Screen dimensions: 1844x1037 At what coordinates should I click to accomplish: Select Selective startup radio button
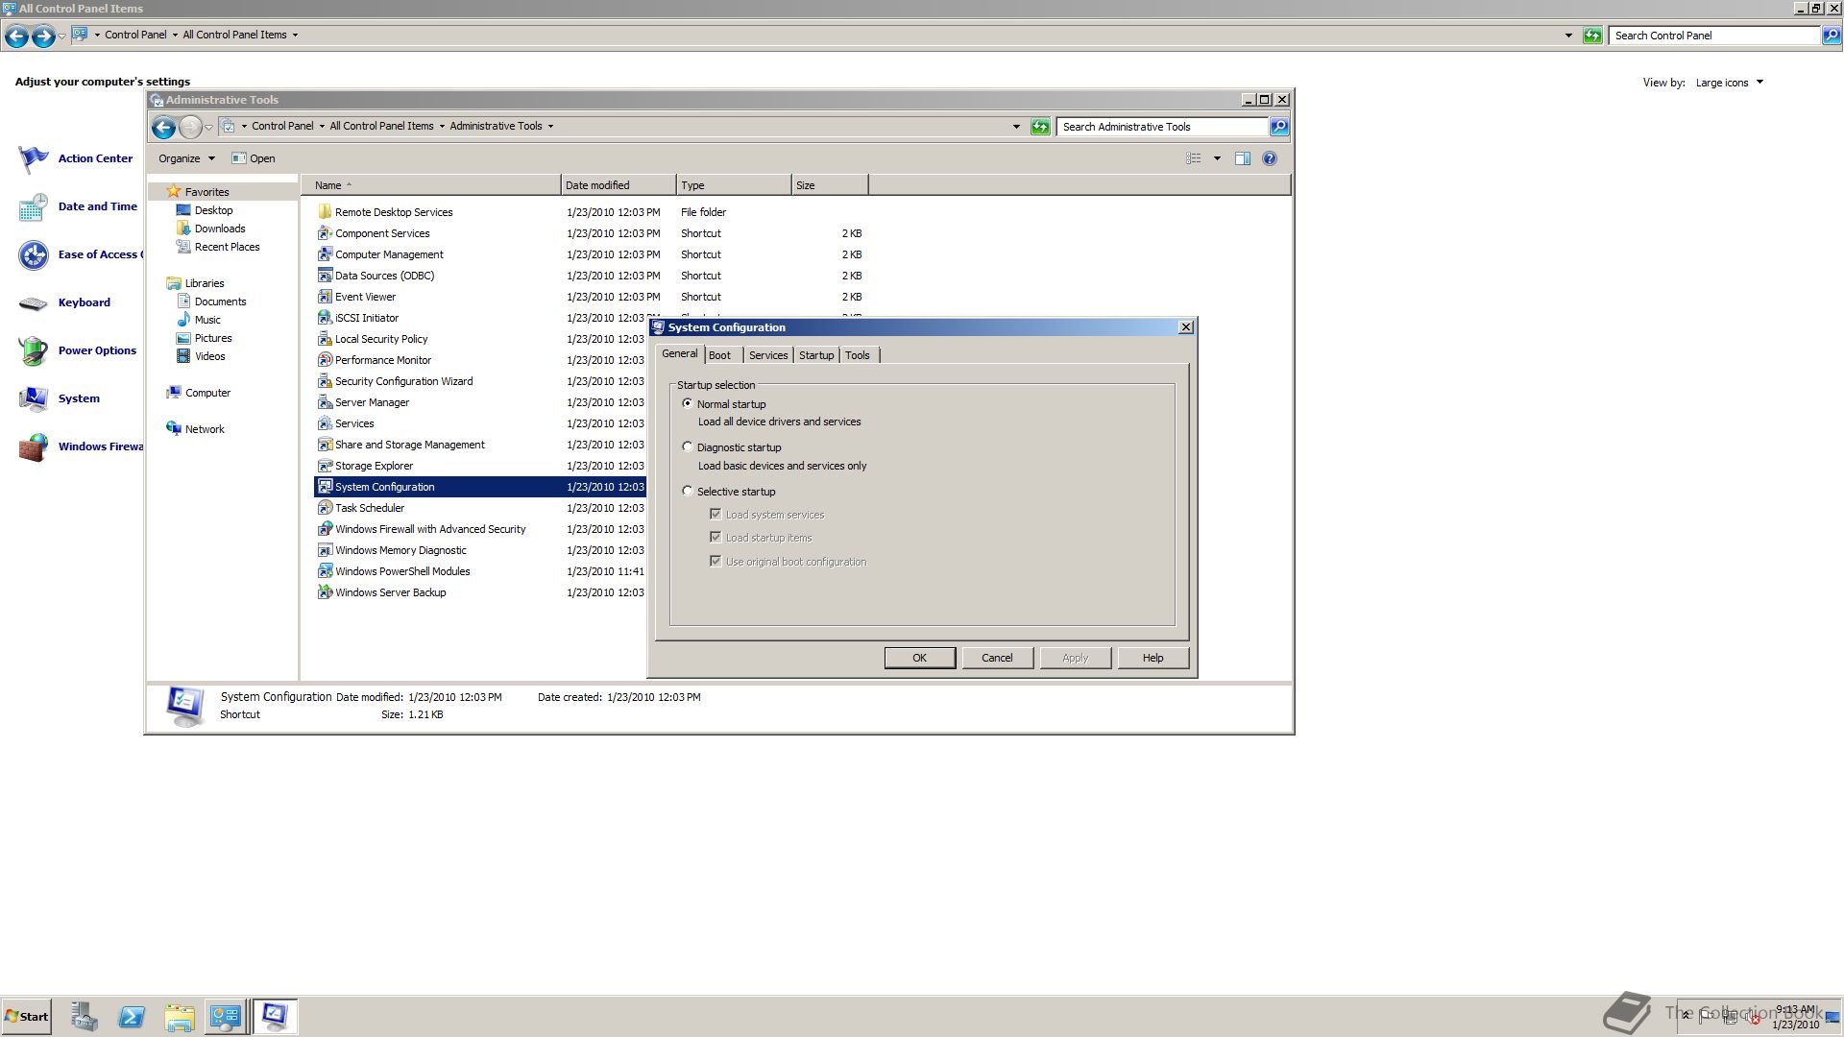(688, 491)
